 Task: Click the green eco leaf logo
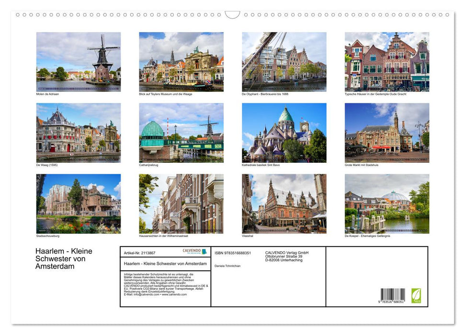(416, 297)
